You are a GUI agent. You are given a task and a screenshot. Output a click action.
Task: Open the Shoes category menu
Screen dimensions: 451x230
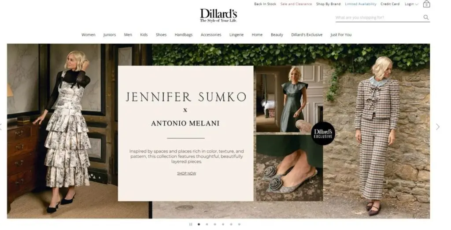161,34
